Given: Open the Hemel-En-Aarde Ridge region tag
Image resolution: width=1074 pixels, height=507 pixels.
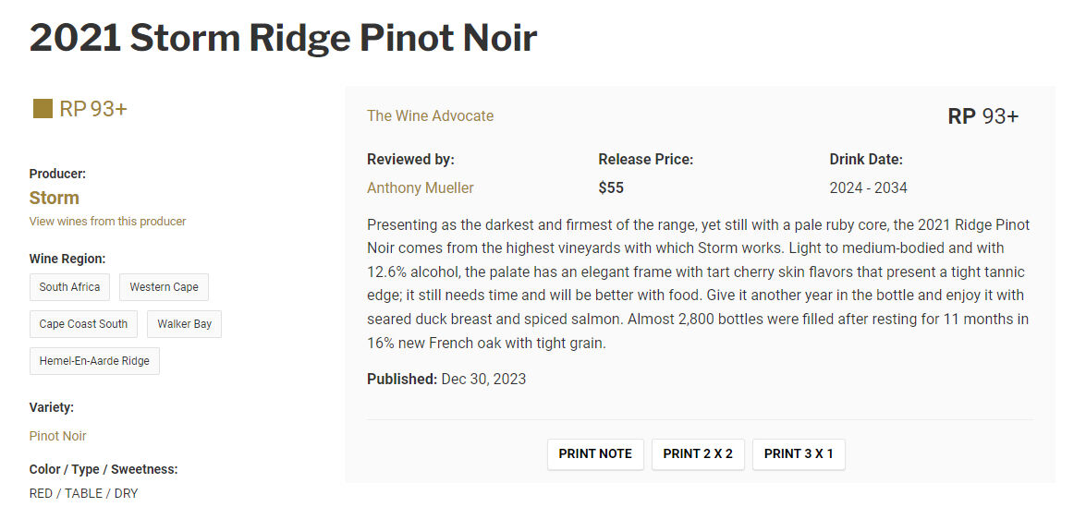Looking at the screenshot, I should (x=94, y=361).
